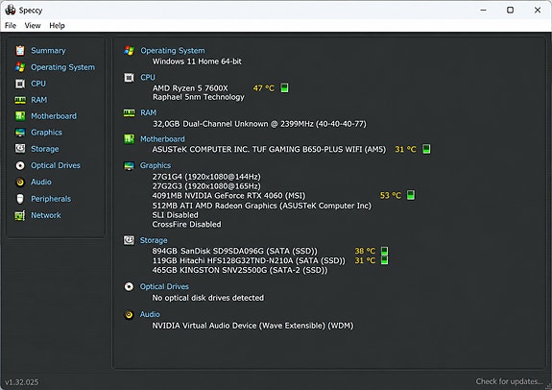552x390 pixels.
Task: Click the Audio speaker icon in sidebar
Action: click(20, 182)
